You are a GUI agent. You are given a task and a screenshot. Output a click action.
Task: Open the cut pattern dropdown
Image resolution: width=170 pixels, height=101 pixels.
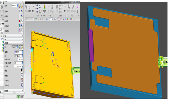pos(22,52)
